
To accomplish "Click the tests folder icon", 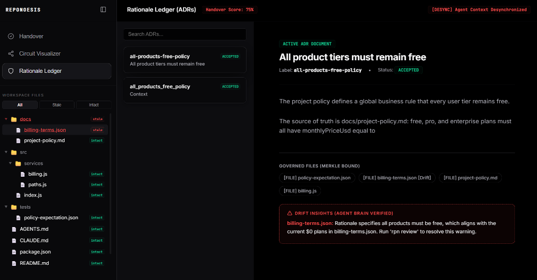I will click(14, 207).
